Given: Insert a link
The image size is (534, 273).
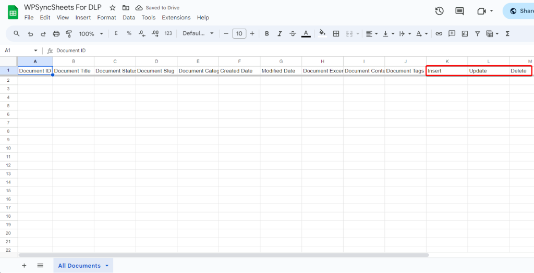Looking at the screenshot, I should (x=439, y=33).
